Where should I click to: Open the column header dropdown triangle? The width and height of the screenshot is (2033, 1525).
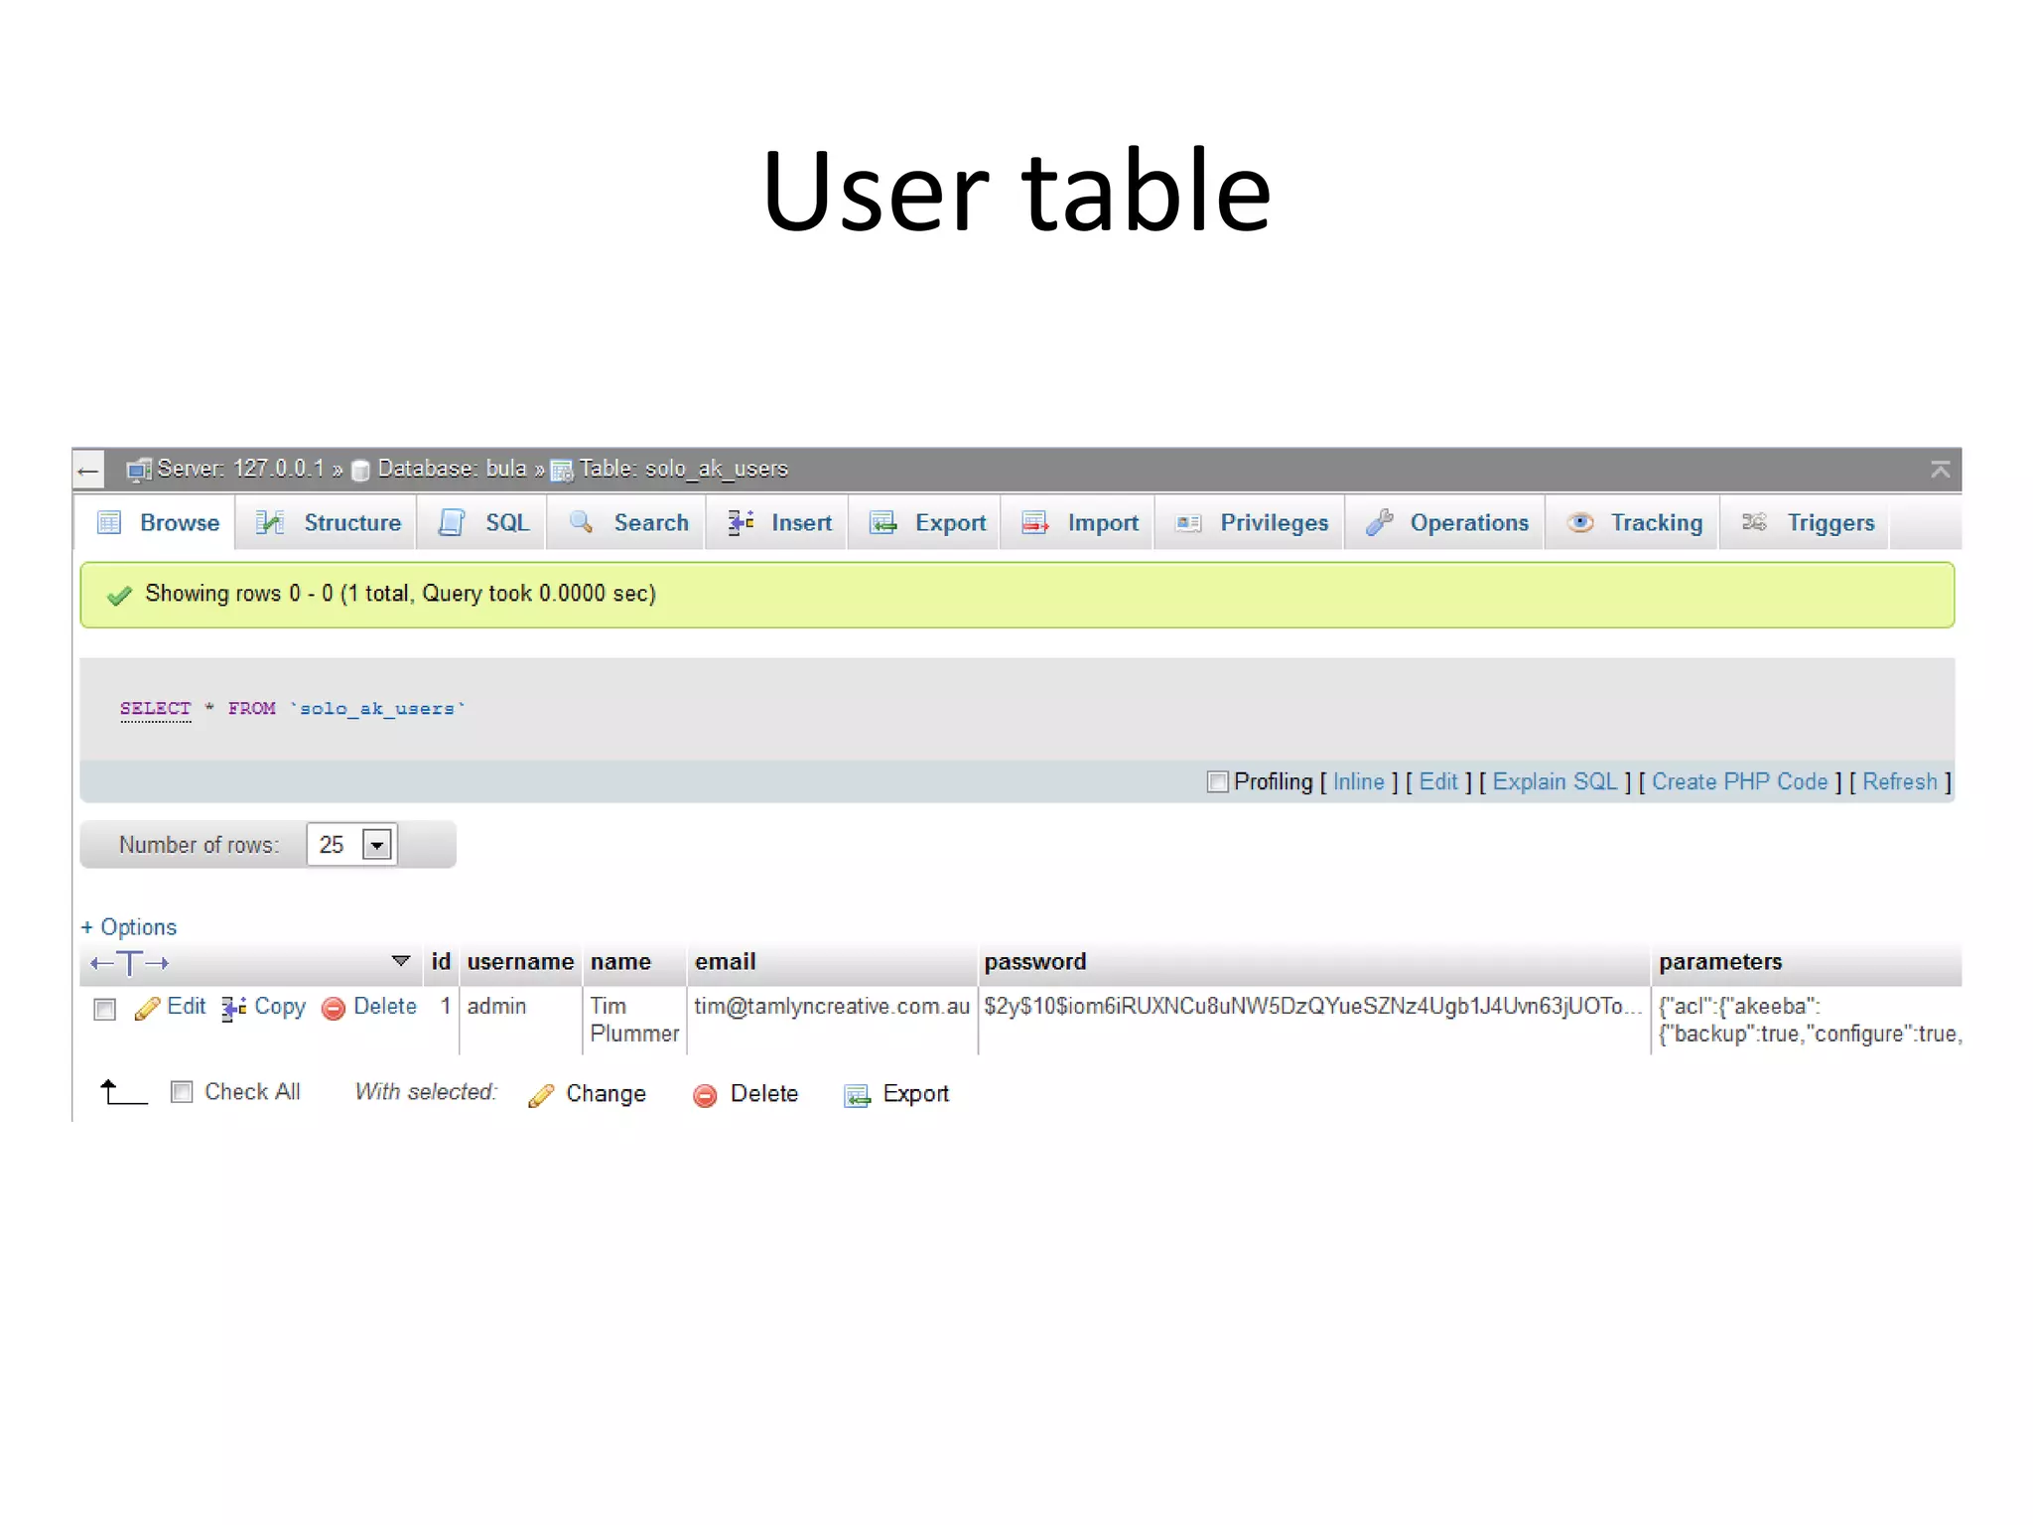tap(401, 961)
